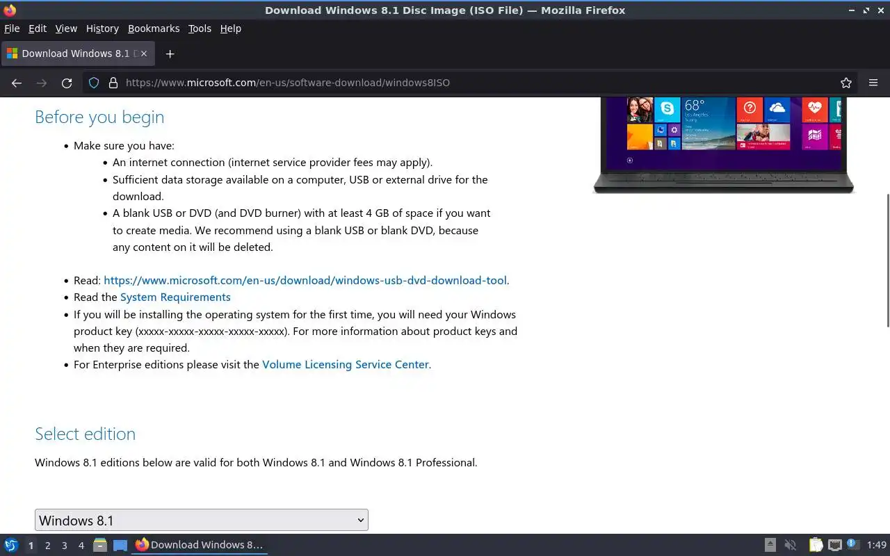The width and height of the screenshot is (890, 556).
Task: Select workspace 1 in the pager
Action: [x=31, y=546]
